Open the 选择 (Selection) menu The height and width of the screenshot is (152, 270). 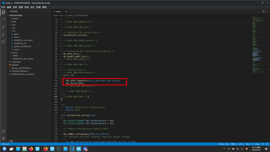[15, 7]
